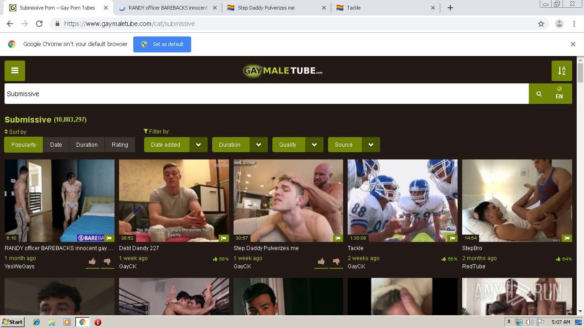Close the Tackle browser tab
This screenshot has height=328, width=584.
433,8
